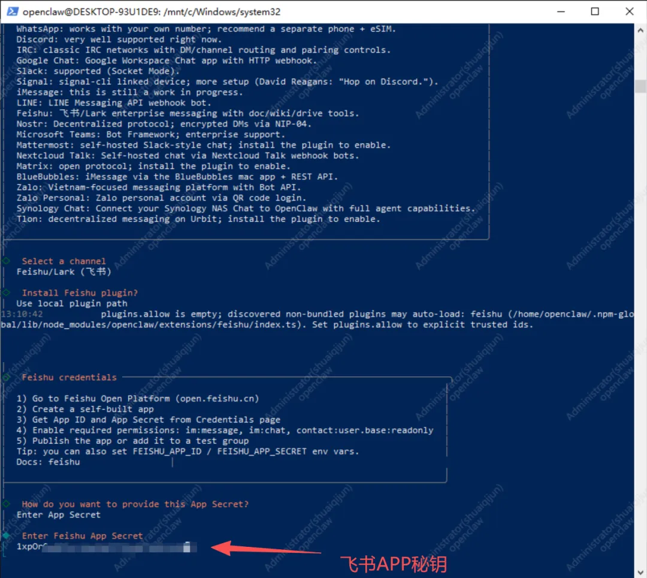This screenshot has height=578, width=647.
Task: Click the 'Install Feishu plugin?' prompt
Action: tap(80, 293)
